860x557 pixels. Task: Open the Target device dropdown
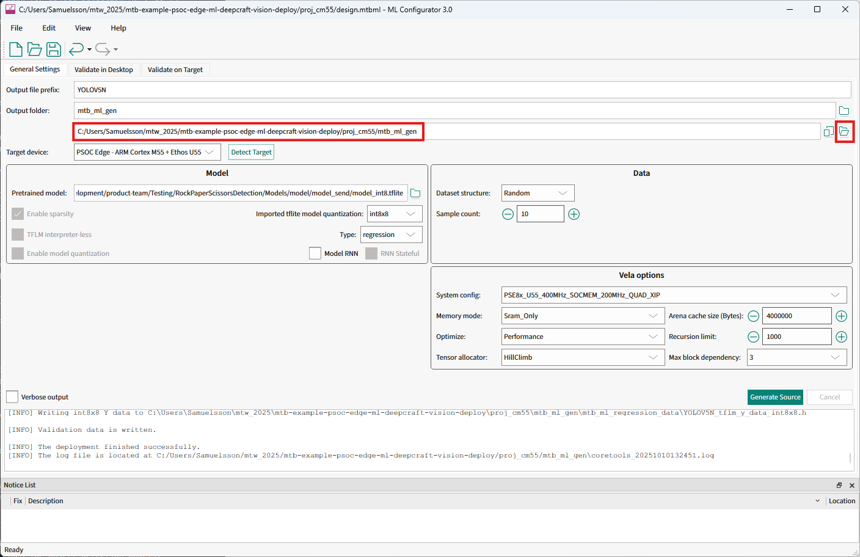pyautogui.click(x=147, y=152)
